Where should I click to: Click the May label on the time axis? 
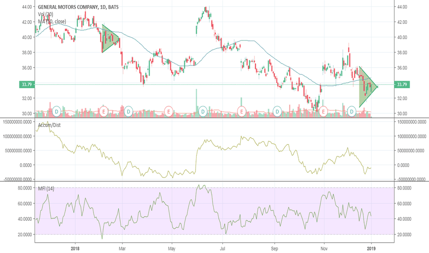tap(172, 248)
